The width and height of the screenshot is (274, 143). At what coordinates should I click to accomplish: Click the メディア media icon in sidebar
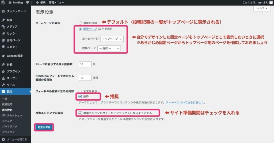pyautogui.click(x=3, y=27)
